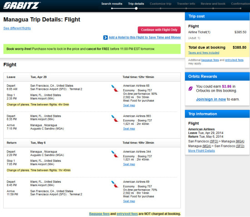
Task: Click Join/sign in now to earn Orbucks
Action: click(x=211, y=99)
